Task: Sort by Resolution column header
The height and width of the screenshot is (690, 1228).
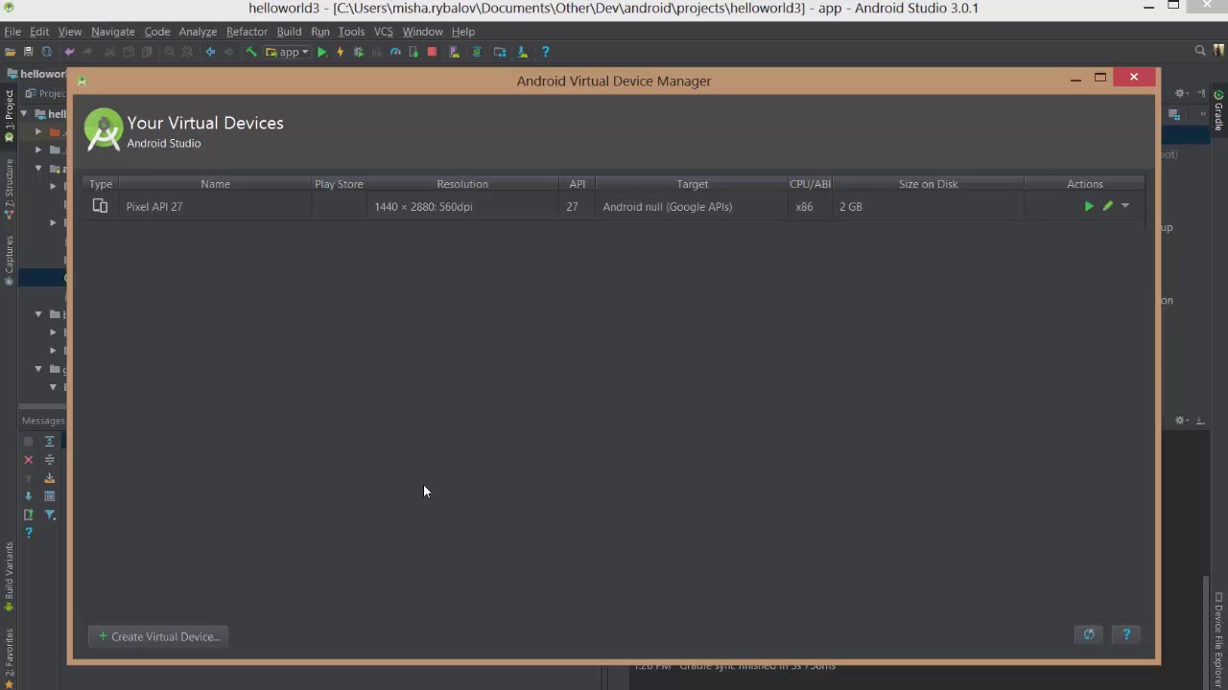Action: [462, 184]
